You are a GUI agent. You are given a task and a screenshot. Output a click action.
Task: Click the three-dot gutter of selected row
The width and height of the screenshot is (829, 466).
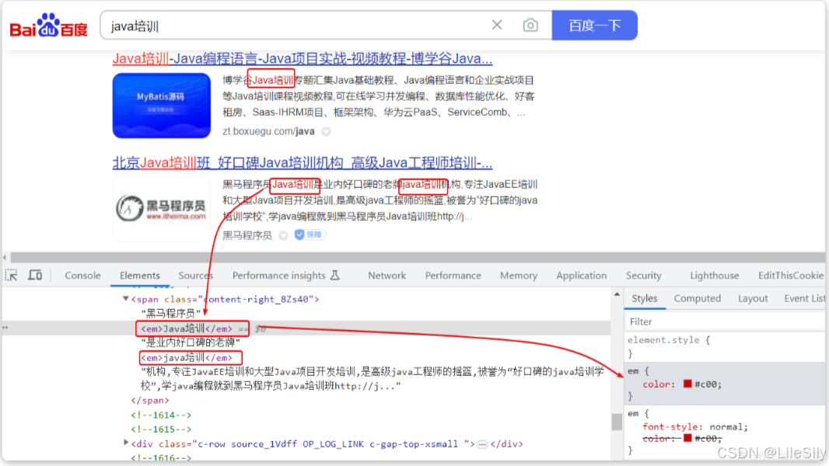pyautogui.click(x=5, y=328)
